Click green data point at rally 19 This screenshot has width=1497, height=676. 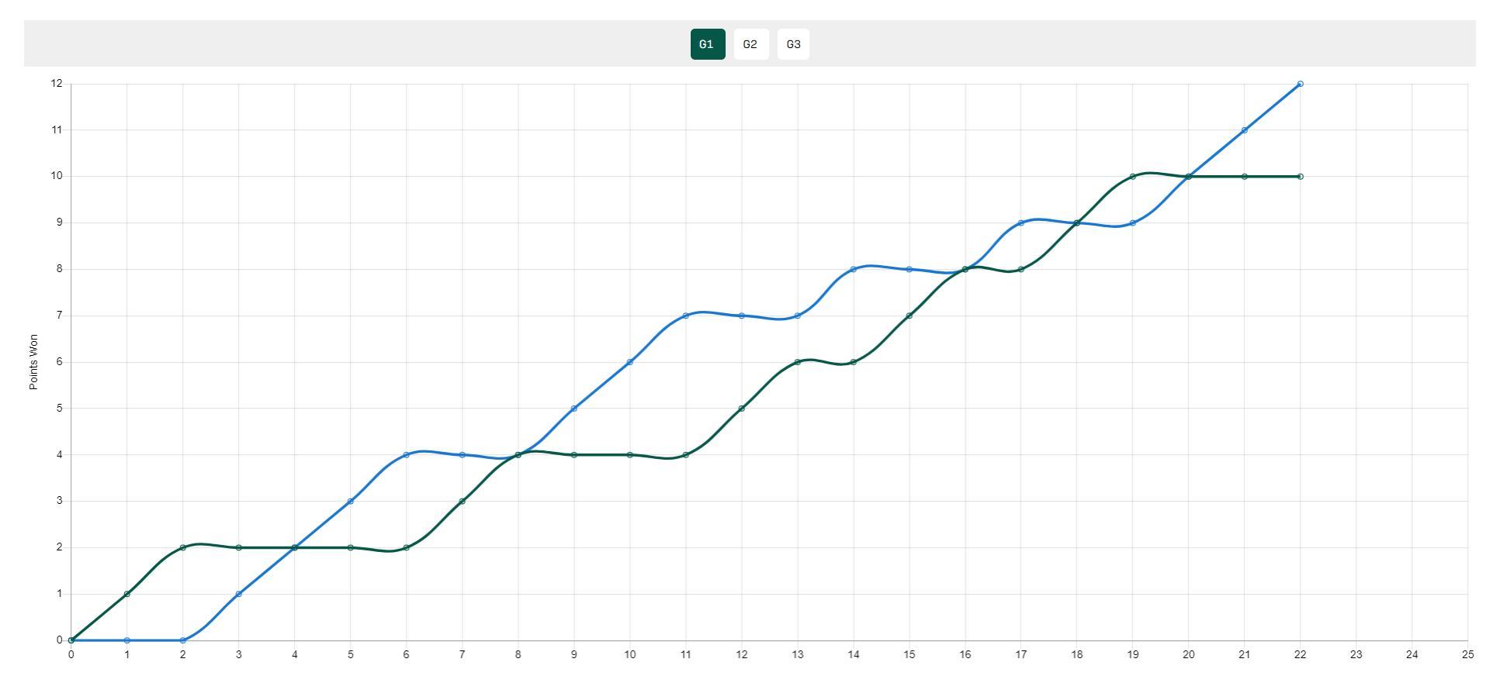pyautogui.click(x=1132, y=177)
